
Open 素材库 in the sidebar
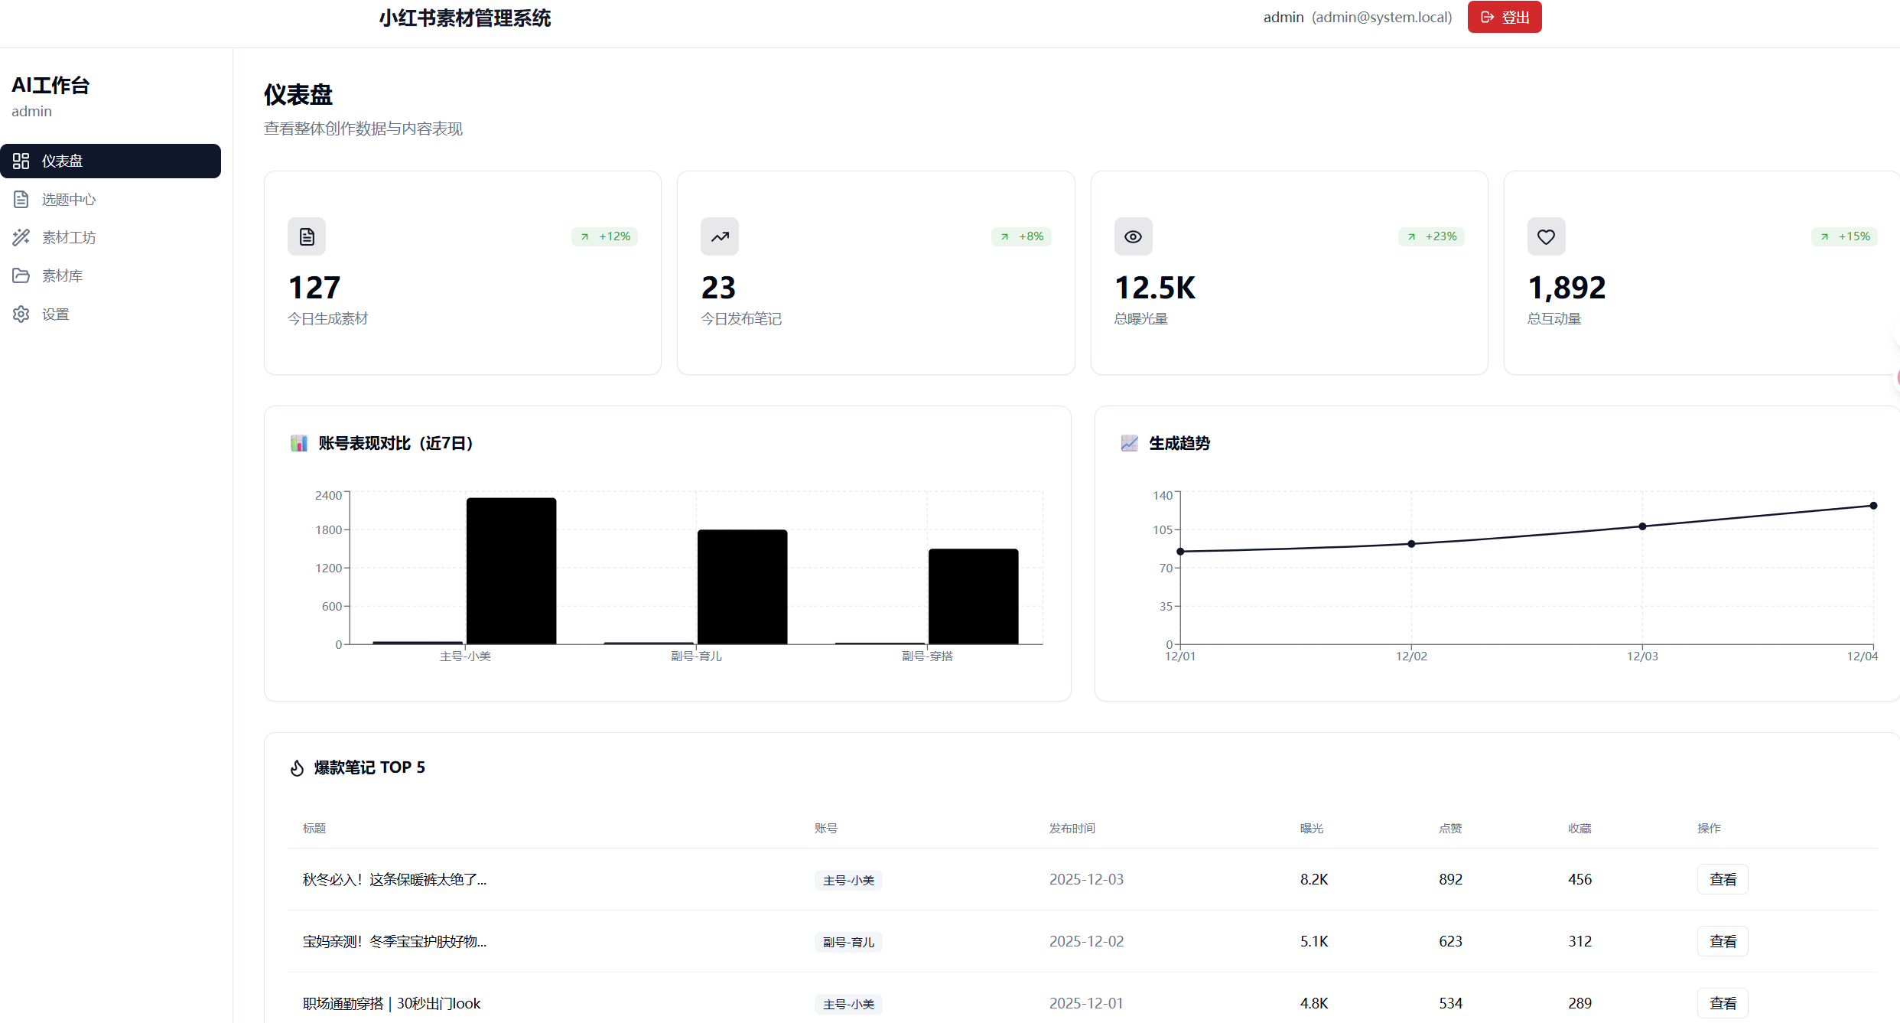(x=62, y=275)
